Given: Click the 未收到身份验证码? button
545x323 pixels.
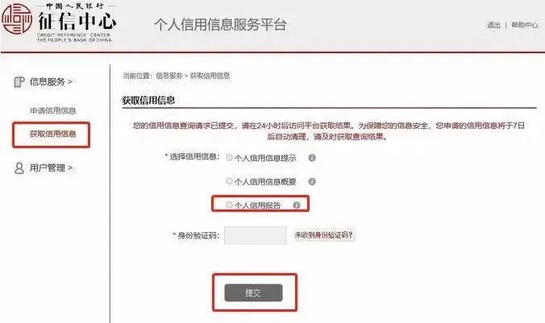Looking at the screenshot, I should coord(325,235).
